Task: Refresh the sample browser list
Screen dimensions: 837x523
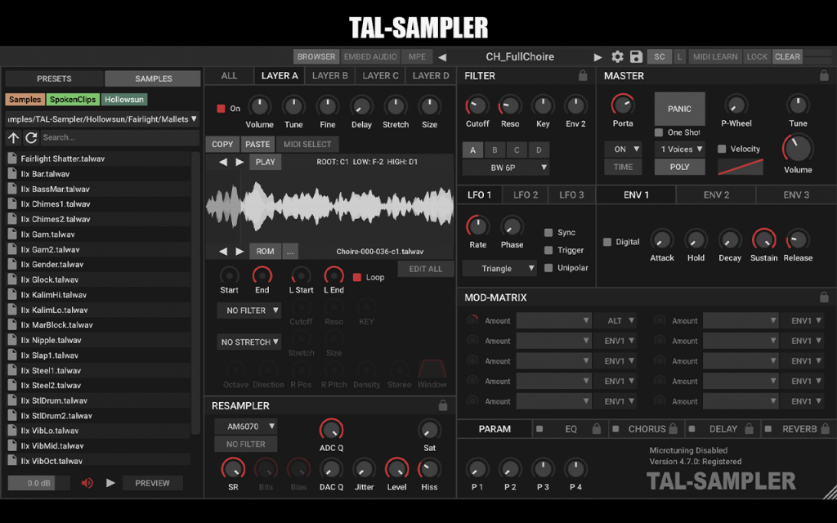Action: (x=31, y=137)
